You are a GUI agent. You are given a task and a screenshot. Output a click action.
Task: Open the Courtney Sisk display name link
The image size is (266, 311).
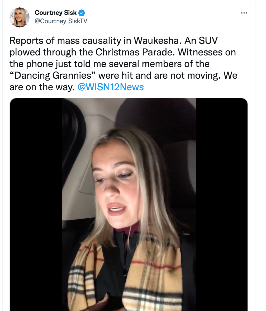[56, 13]
